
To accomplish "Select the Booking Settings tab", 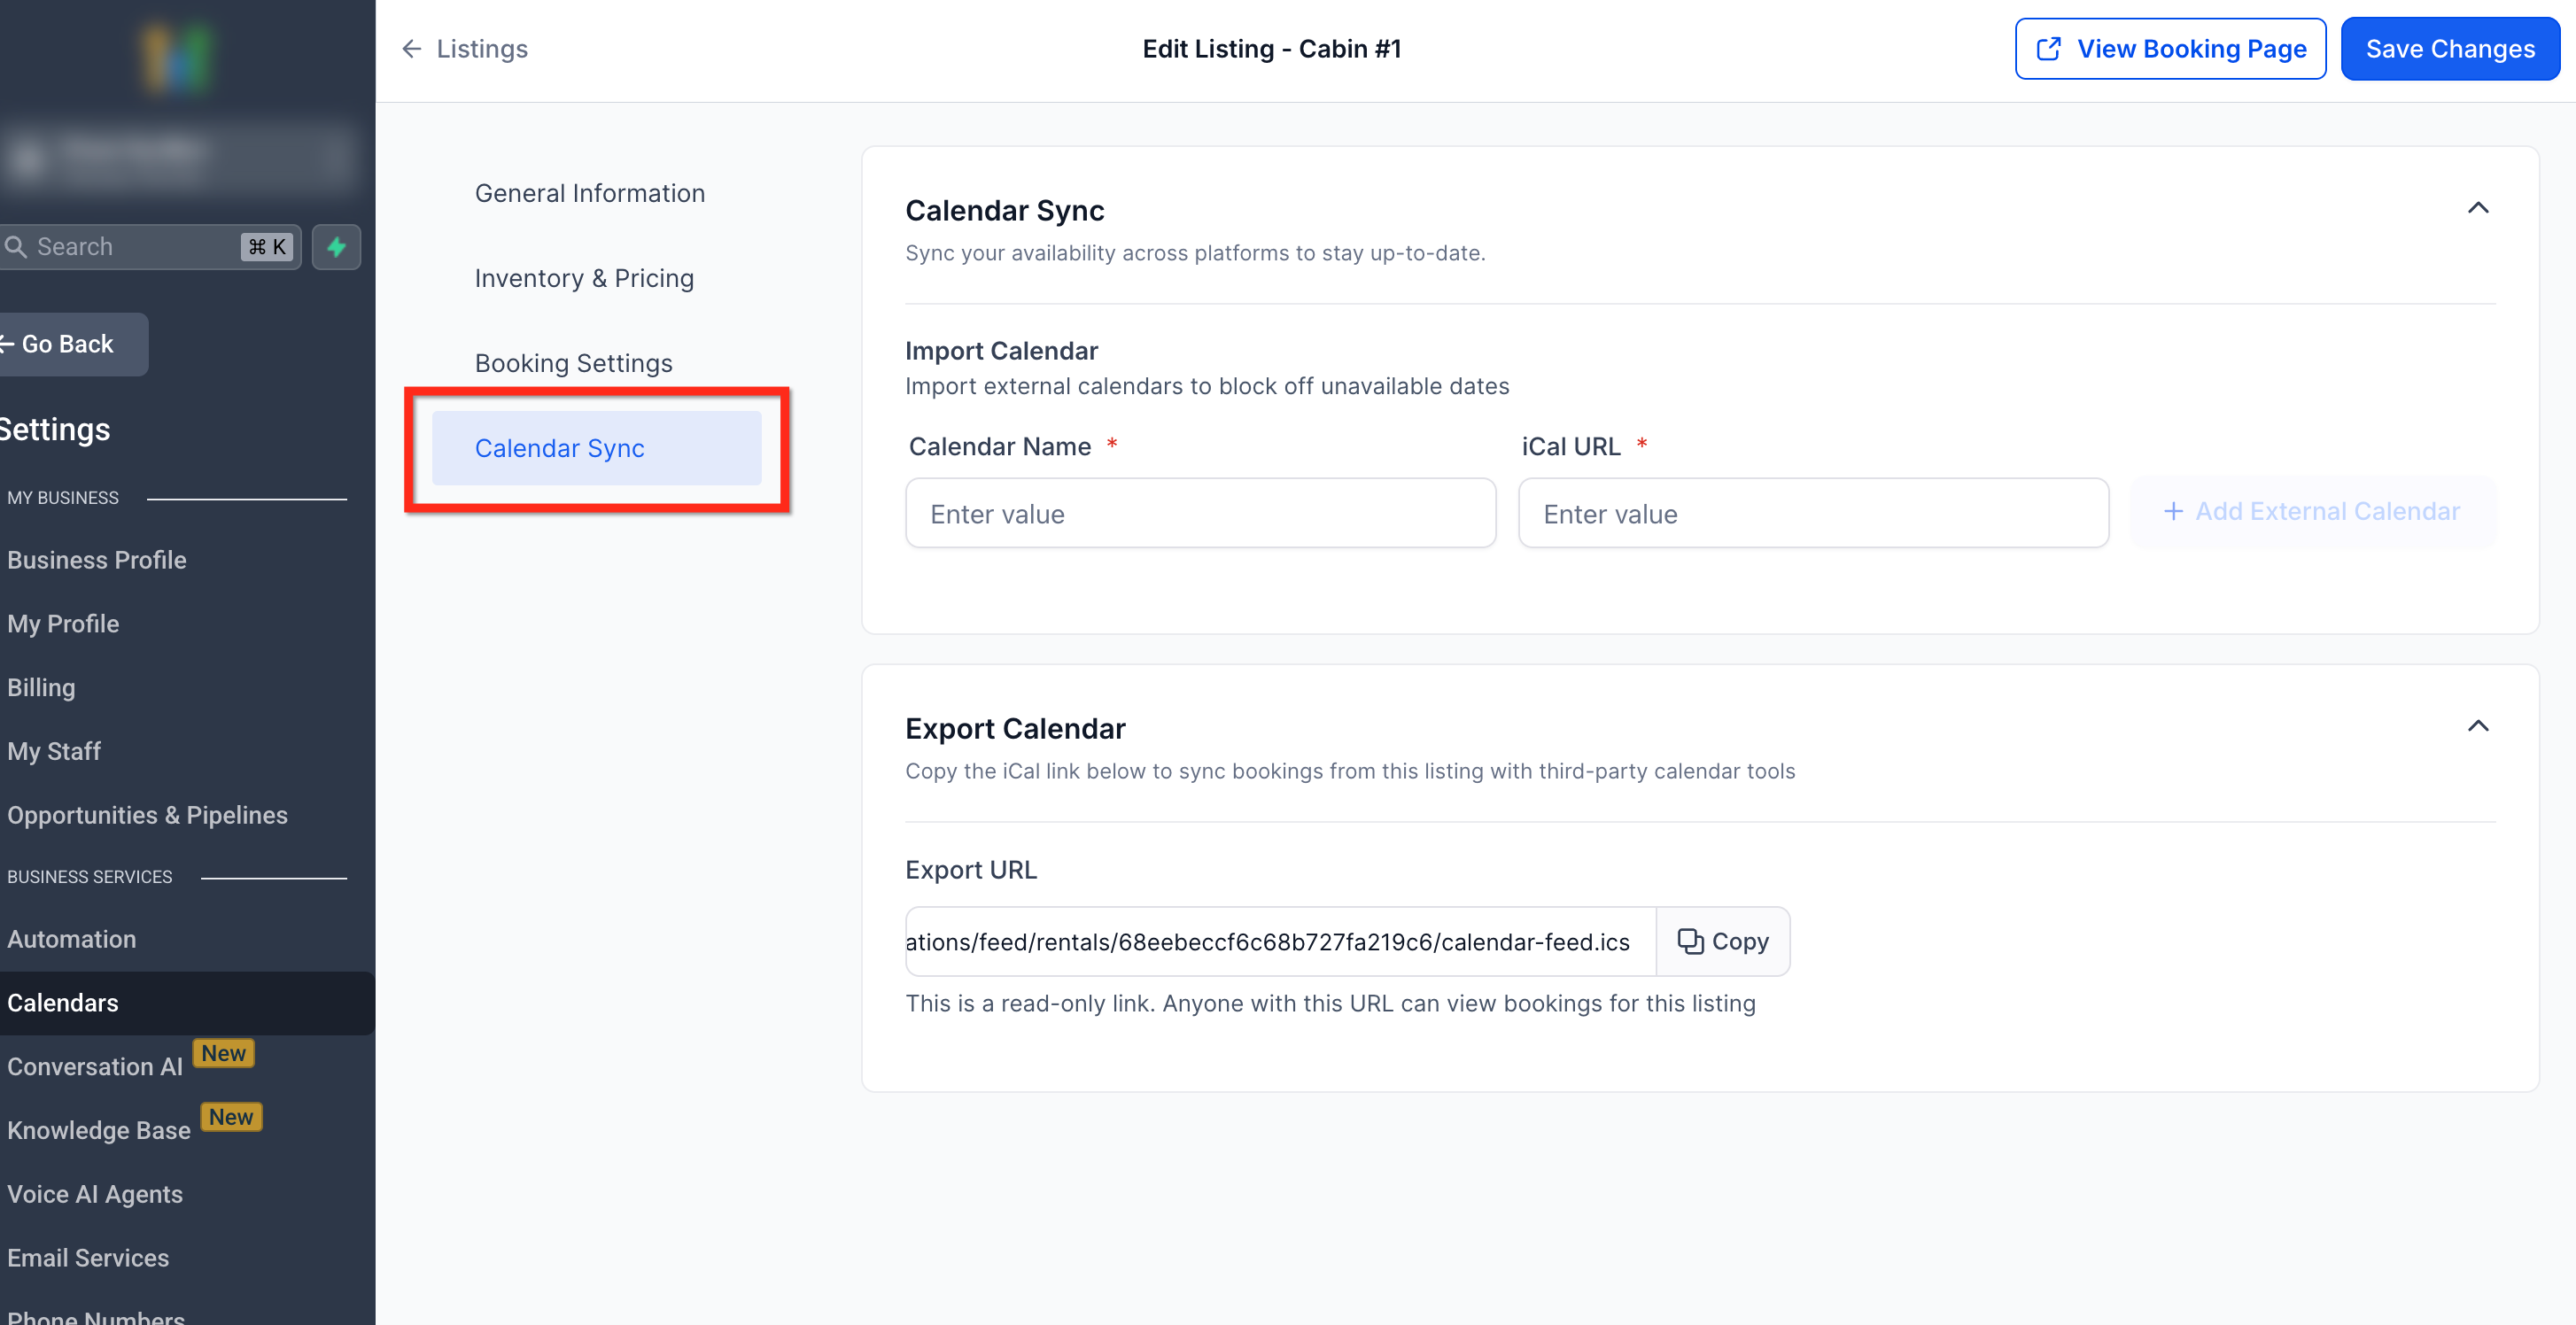I will tap(573, 363).
